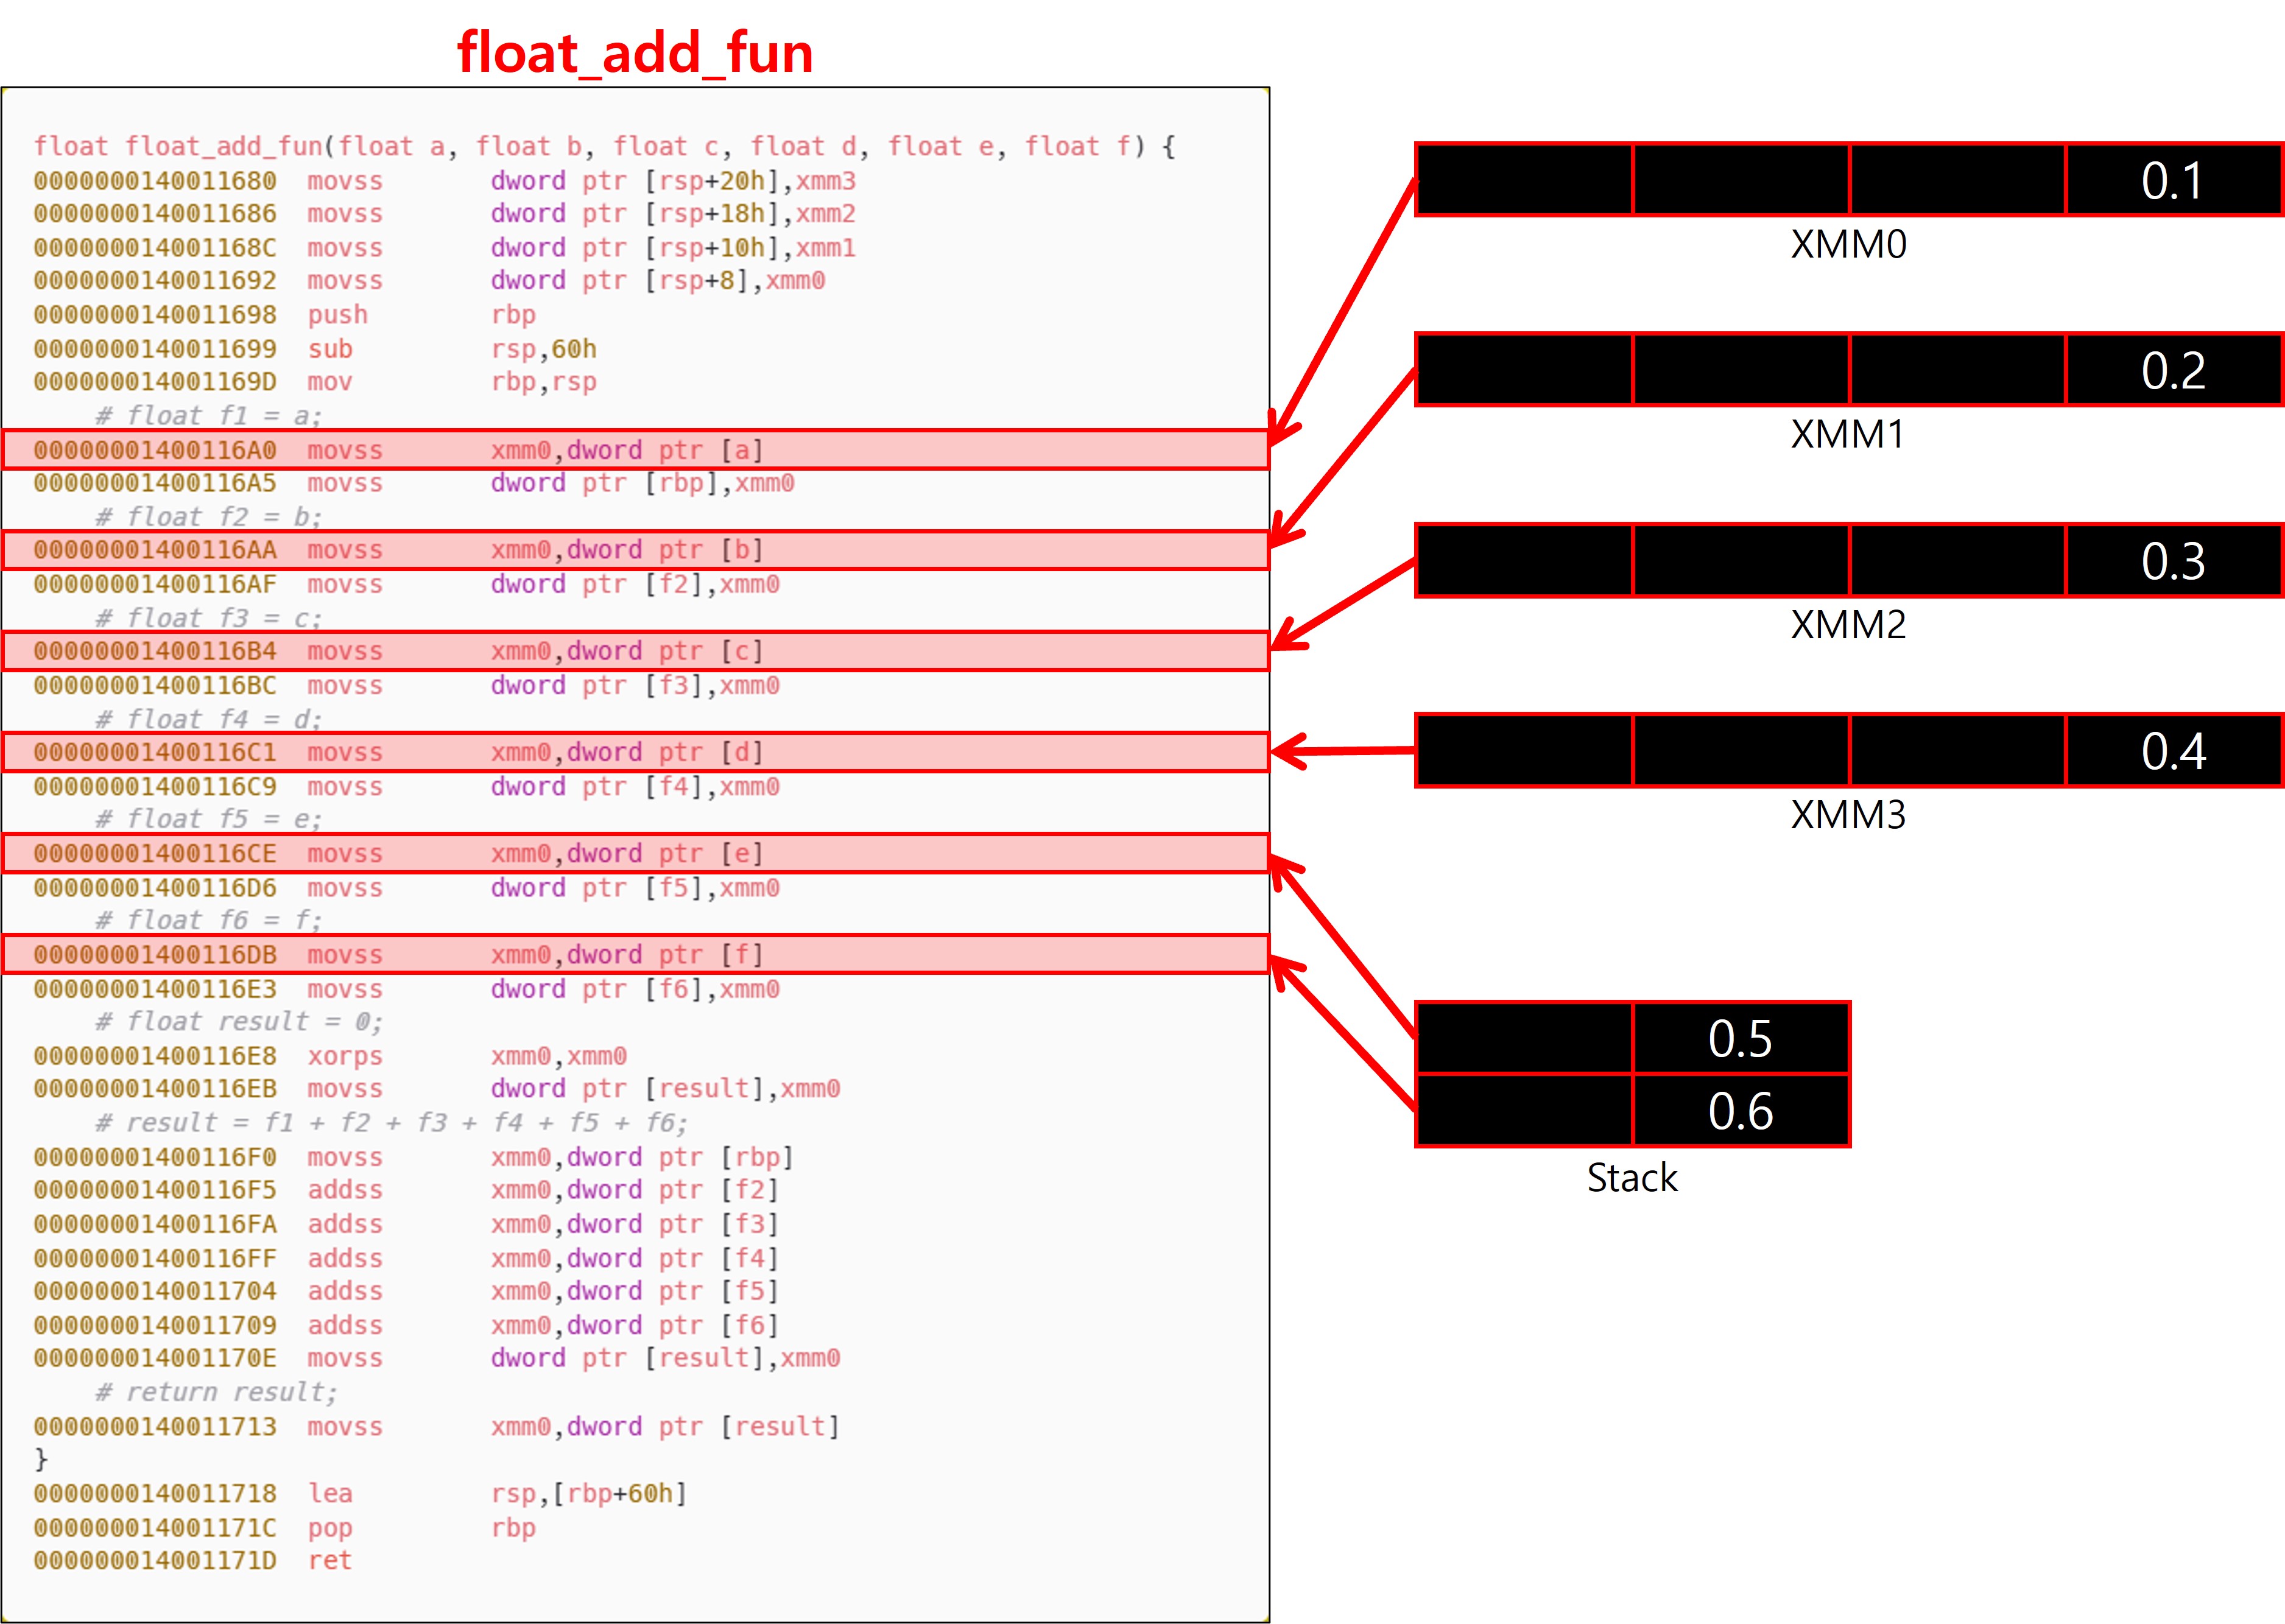This screenshot has width=2285, height=1624.
Task: Select highlighted line loading dword ptr [b]
Action: click(x=635, y=550)
